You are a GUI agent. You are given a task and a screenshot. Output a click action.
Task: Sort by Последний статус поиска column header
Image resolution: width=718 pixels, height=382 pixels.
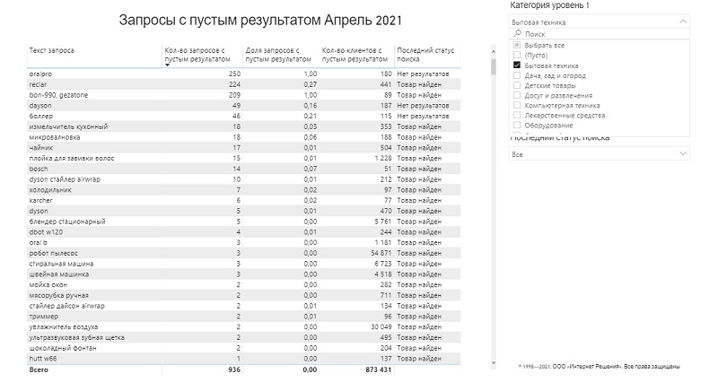[x=425, y=55]
